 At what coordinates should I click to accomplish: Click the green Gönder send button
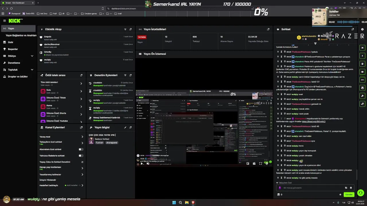(349, 195)
